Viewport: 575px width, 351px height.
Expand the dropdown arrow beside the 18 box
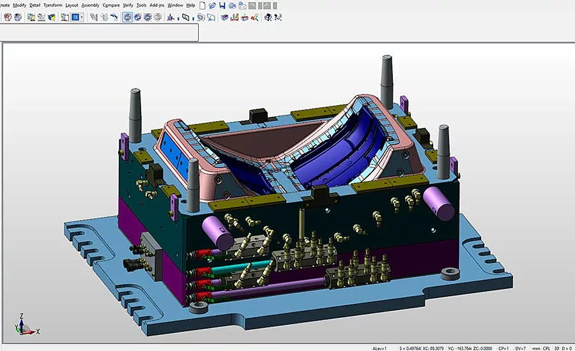click(x=82, y=17)
